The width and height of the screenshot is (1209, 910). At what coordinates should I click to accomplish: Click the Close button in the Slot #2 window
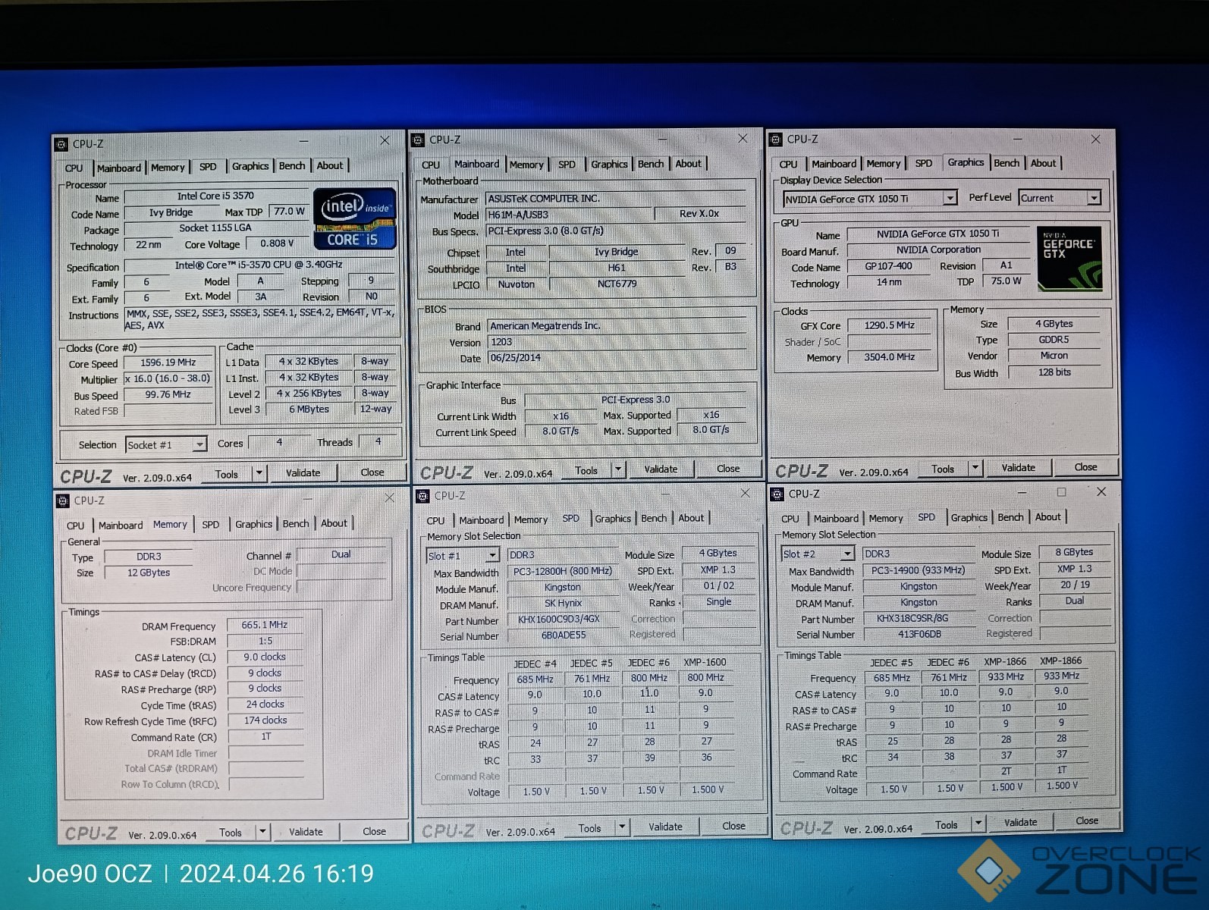[x=1087, y=821]
